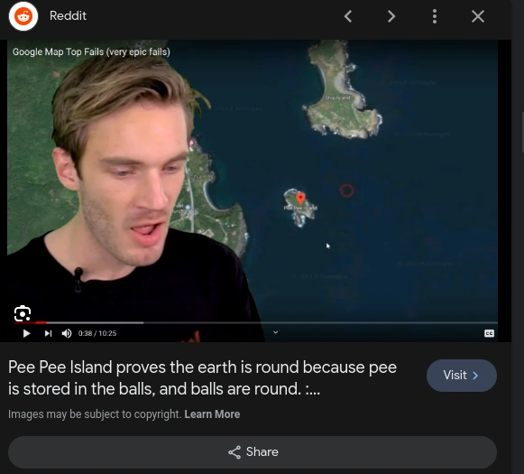
Task: Click the red map pin on island
Action: (x=300, y=199)
